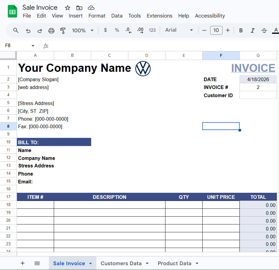Toggle italic text formatting
Screen dimensions: 279x270
pos(253,30)
